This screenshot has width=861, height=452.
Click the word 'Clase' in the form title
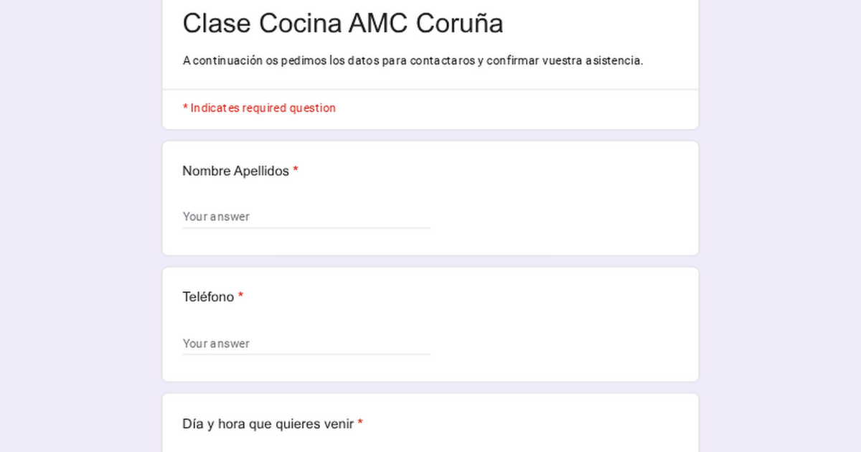tap(217, 24)
